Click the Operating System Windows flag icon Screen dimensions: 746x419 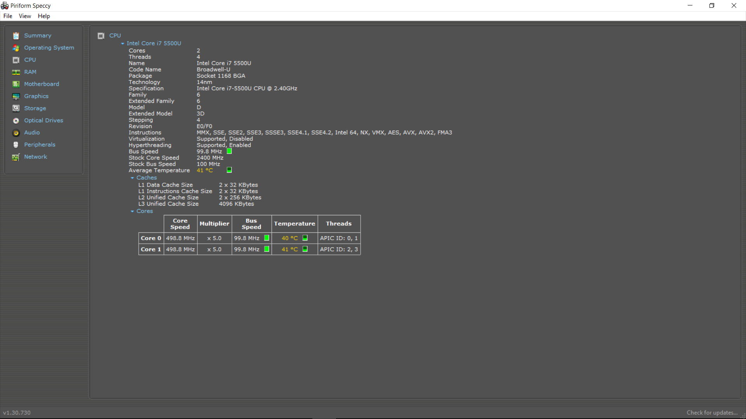coord(16,48)
